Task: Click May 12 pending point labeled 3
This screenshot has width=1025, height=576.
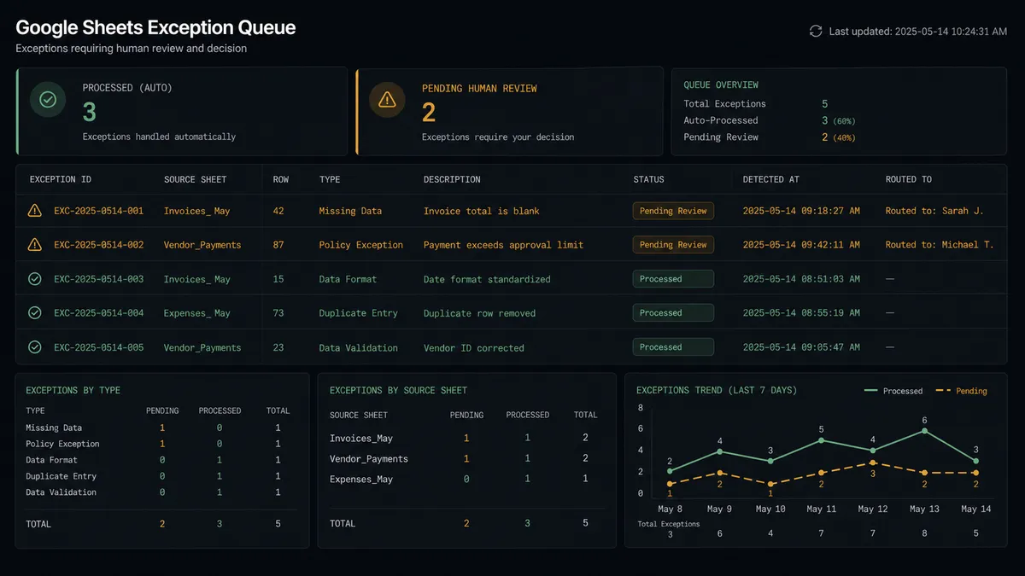Action: 873,463
